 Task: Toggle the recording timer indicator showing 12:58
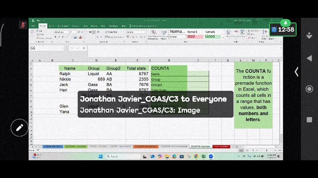point(283,29)
